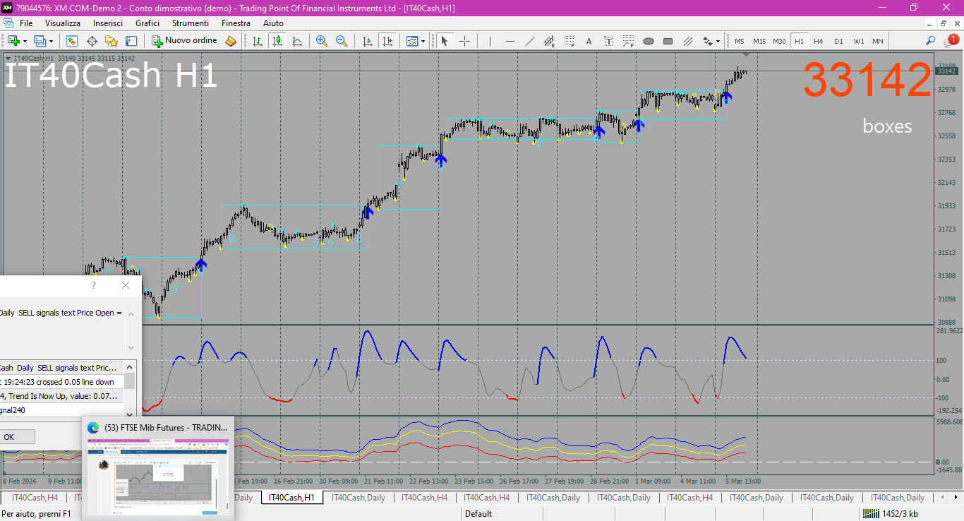Select the text A tool
This screenshot has height=521, width=964.
pyautogui.click(x=589, y=41)
